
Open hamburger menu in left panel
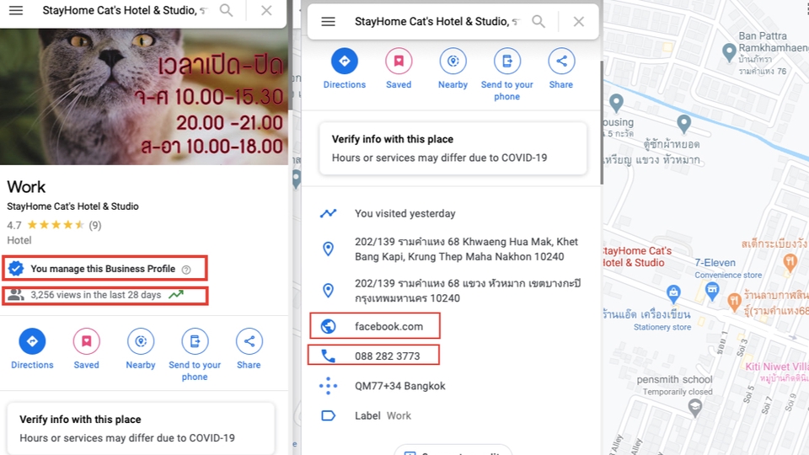(16, 10)
